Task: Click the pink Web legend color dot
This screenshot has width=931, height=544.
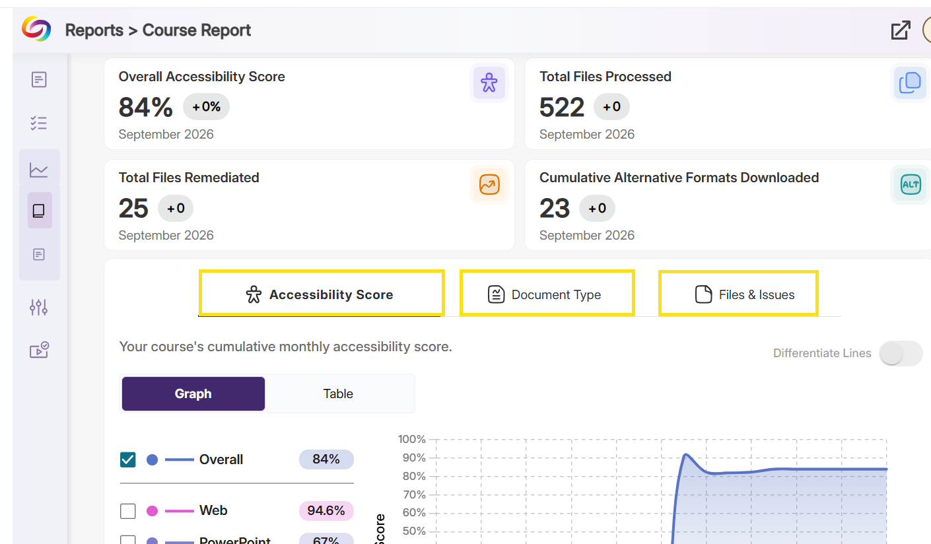Action: pyautogui.click(x=152, y=510)
